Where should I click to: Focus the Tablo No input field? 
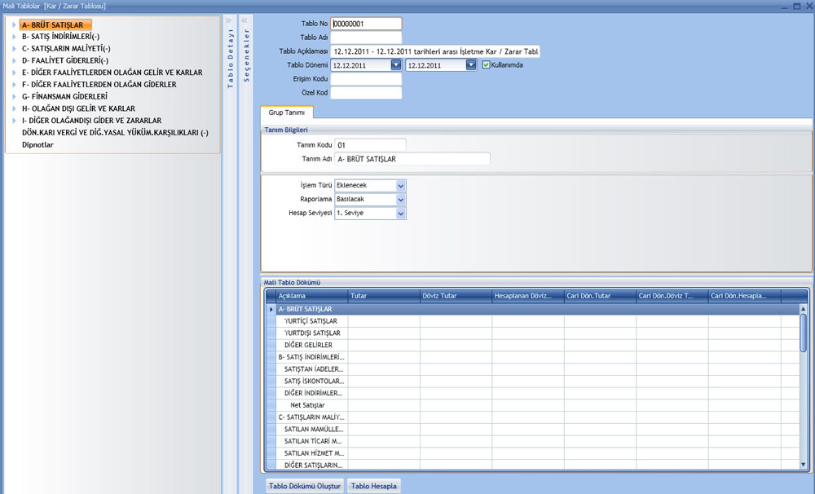366,24
